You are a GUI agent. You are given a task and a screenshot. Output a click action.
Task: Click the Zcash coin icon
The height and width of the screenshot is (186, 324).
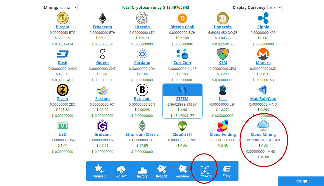[63, 90]
